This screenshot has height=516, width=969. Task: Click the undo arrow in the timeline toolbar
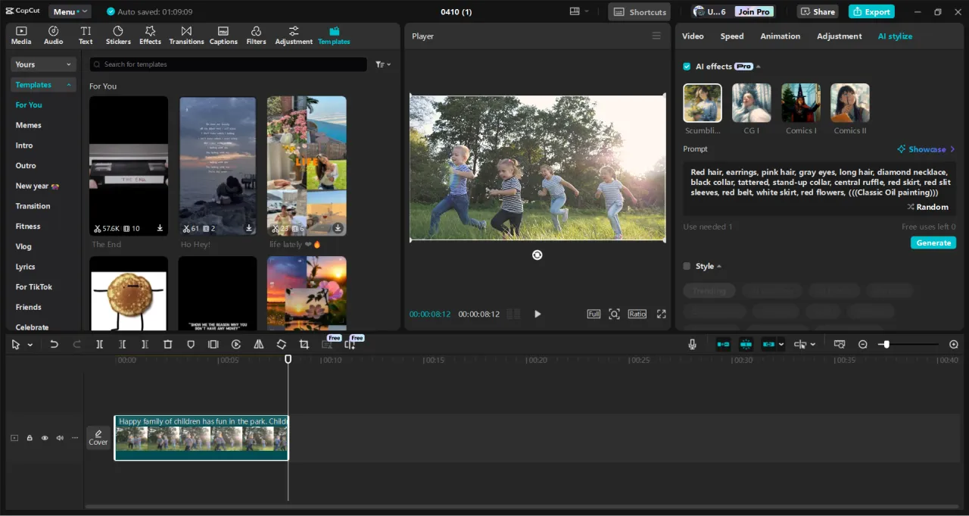click(x=54, y=344)
